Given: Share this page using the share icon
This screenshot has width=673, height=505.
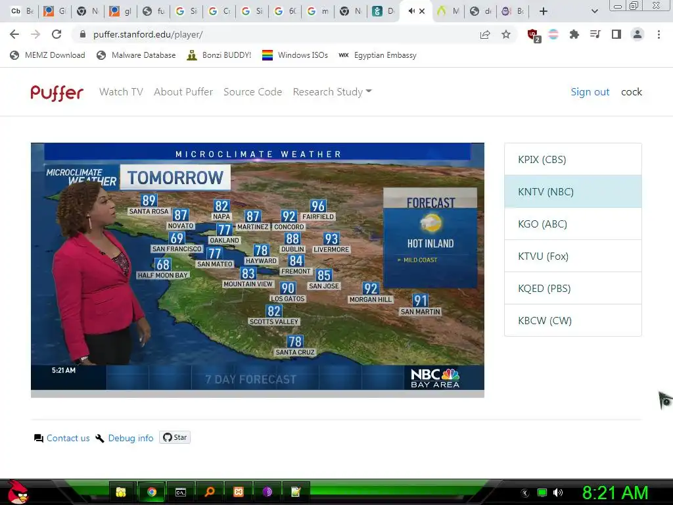Looking at the screenshot, I should pos(485,34).
